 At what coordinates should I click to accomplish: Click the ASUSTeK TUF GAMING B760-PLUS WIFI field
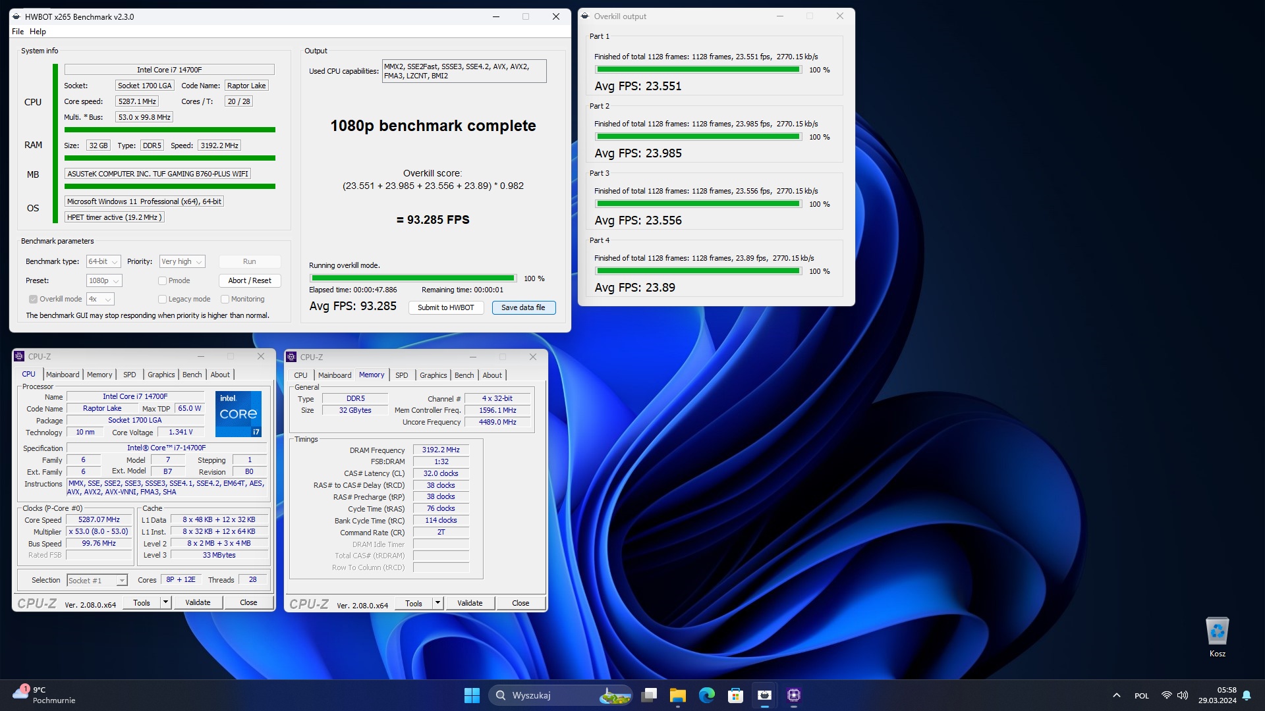click(157, 174)
